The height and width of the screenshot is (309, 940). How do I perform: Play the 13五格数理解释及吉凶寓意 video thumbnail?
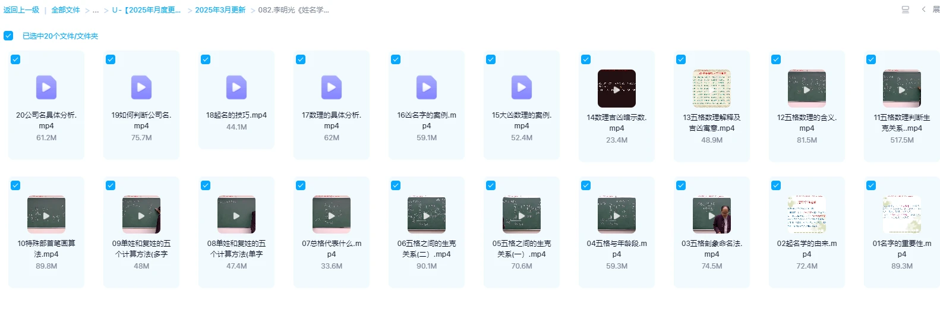pos(712,89)
